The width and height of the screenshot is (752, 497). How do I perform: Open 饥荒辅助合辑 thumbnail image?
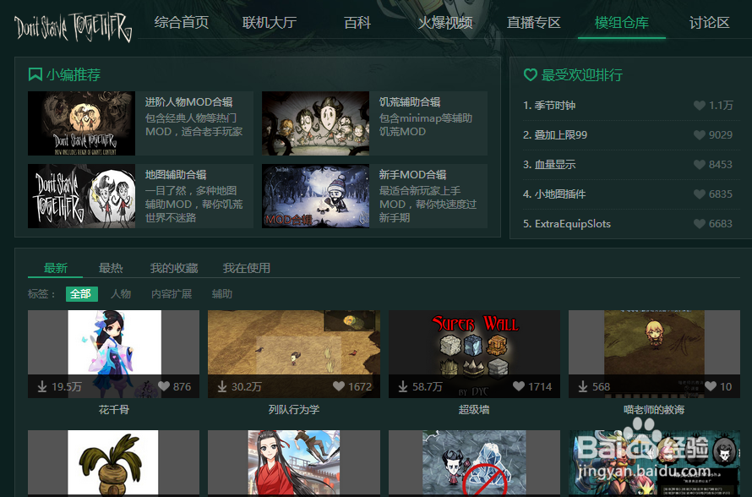point(315,123)
